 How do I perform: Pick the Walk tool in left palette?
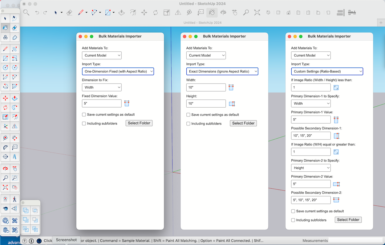click(14, 199)
